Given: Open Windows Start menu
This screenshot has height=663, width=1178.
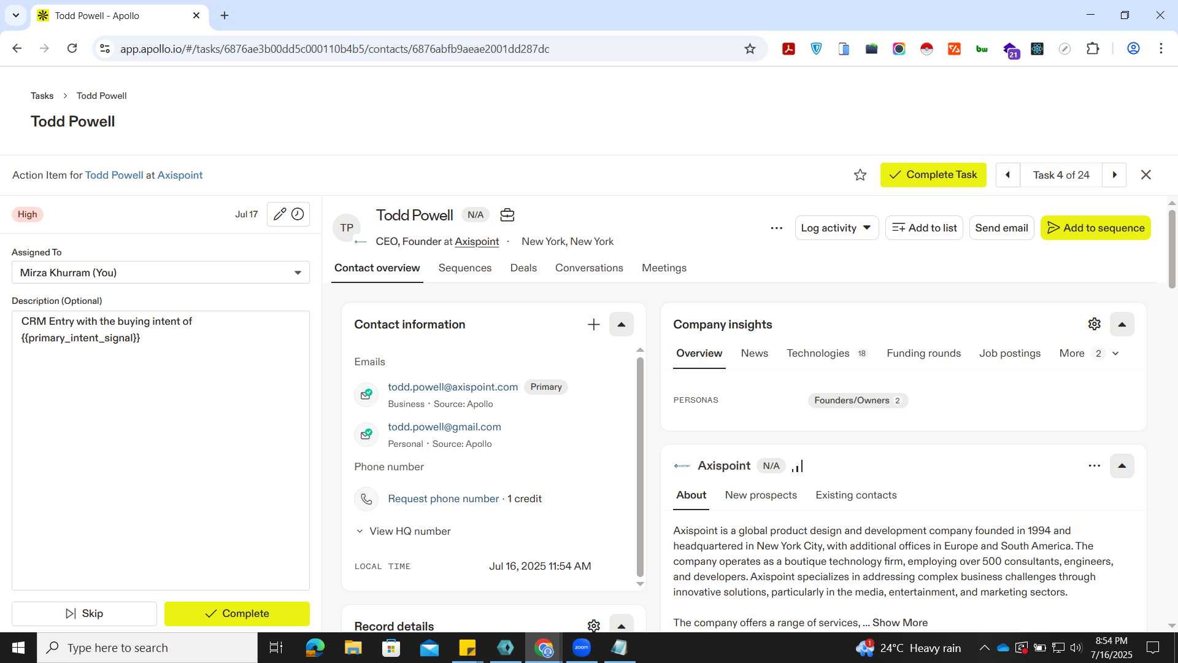Looking at the screenshot, I should (x=18, y=648).
